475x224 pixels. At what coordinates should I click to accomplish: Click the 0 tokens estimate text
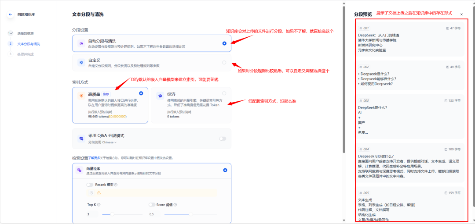pos(173,116)
